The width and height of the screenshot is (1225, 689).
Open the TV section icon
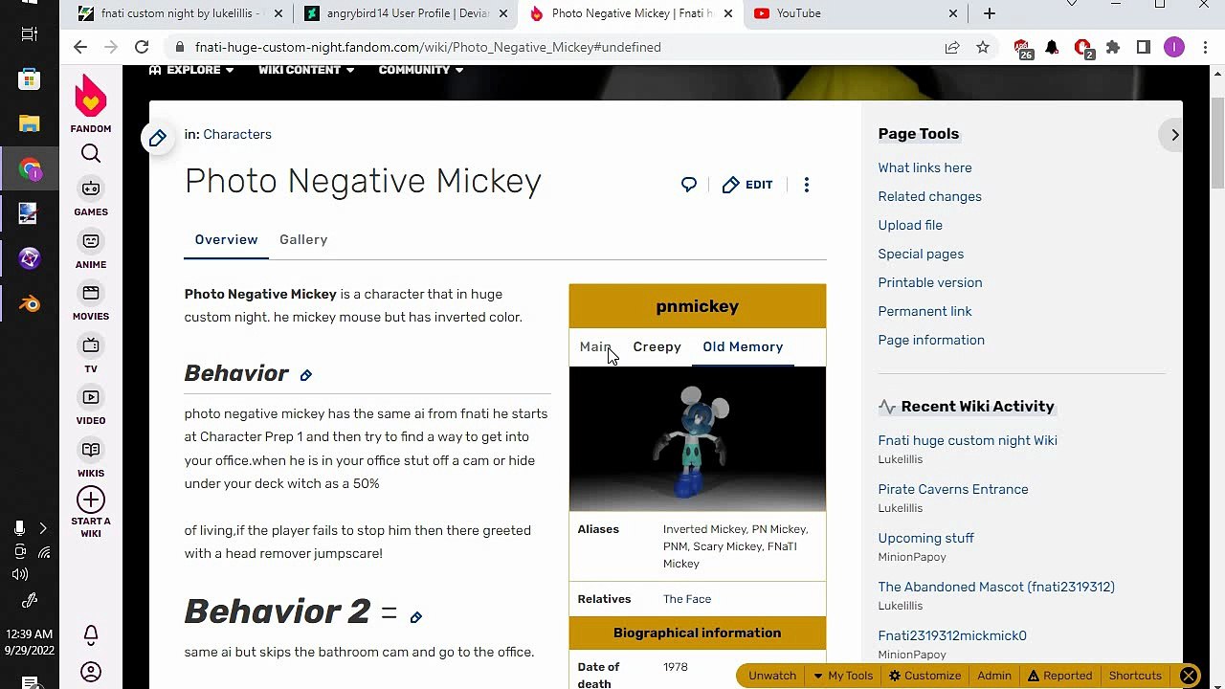91,345
